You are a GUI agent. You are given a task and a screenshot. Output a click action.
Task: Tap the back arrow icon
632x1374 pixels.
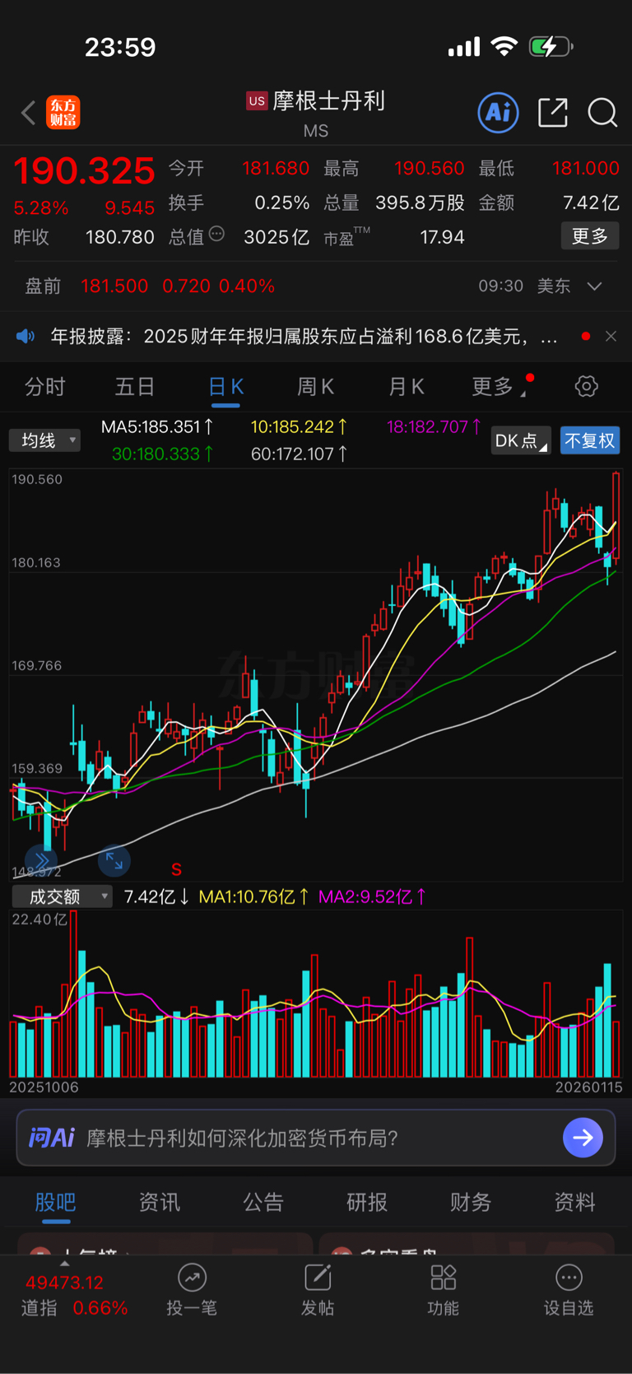29,113
